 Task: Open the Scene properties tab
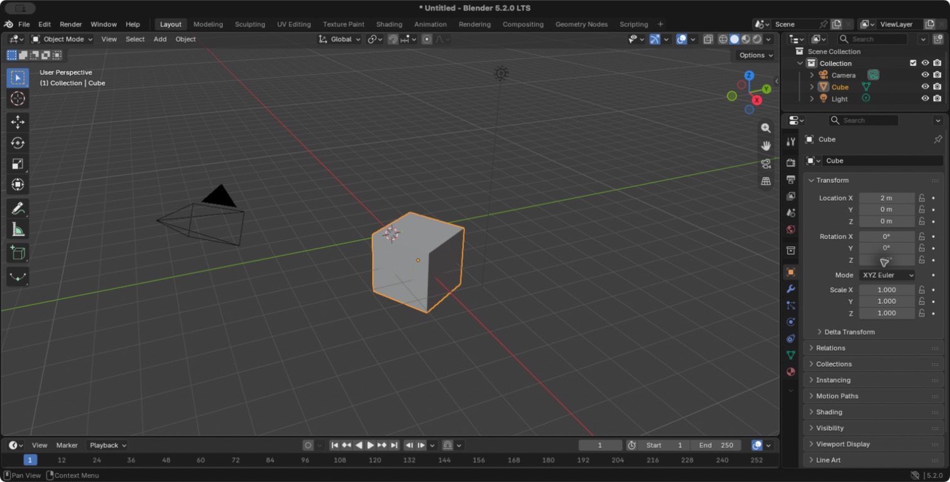tap(791, 213)
